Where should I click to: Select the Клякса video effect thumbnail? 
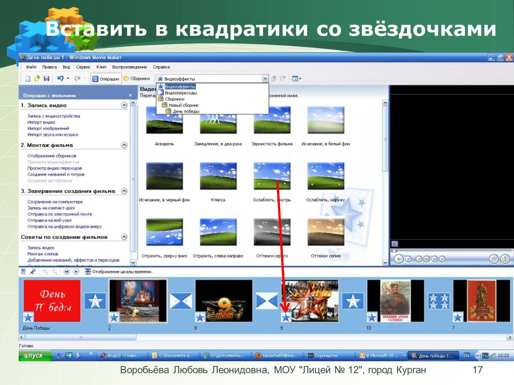click(218, 176)
